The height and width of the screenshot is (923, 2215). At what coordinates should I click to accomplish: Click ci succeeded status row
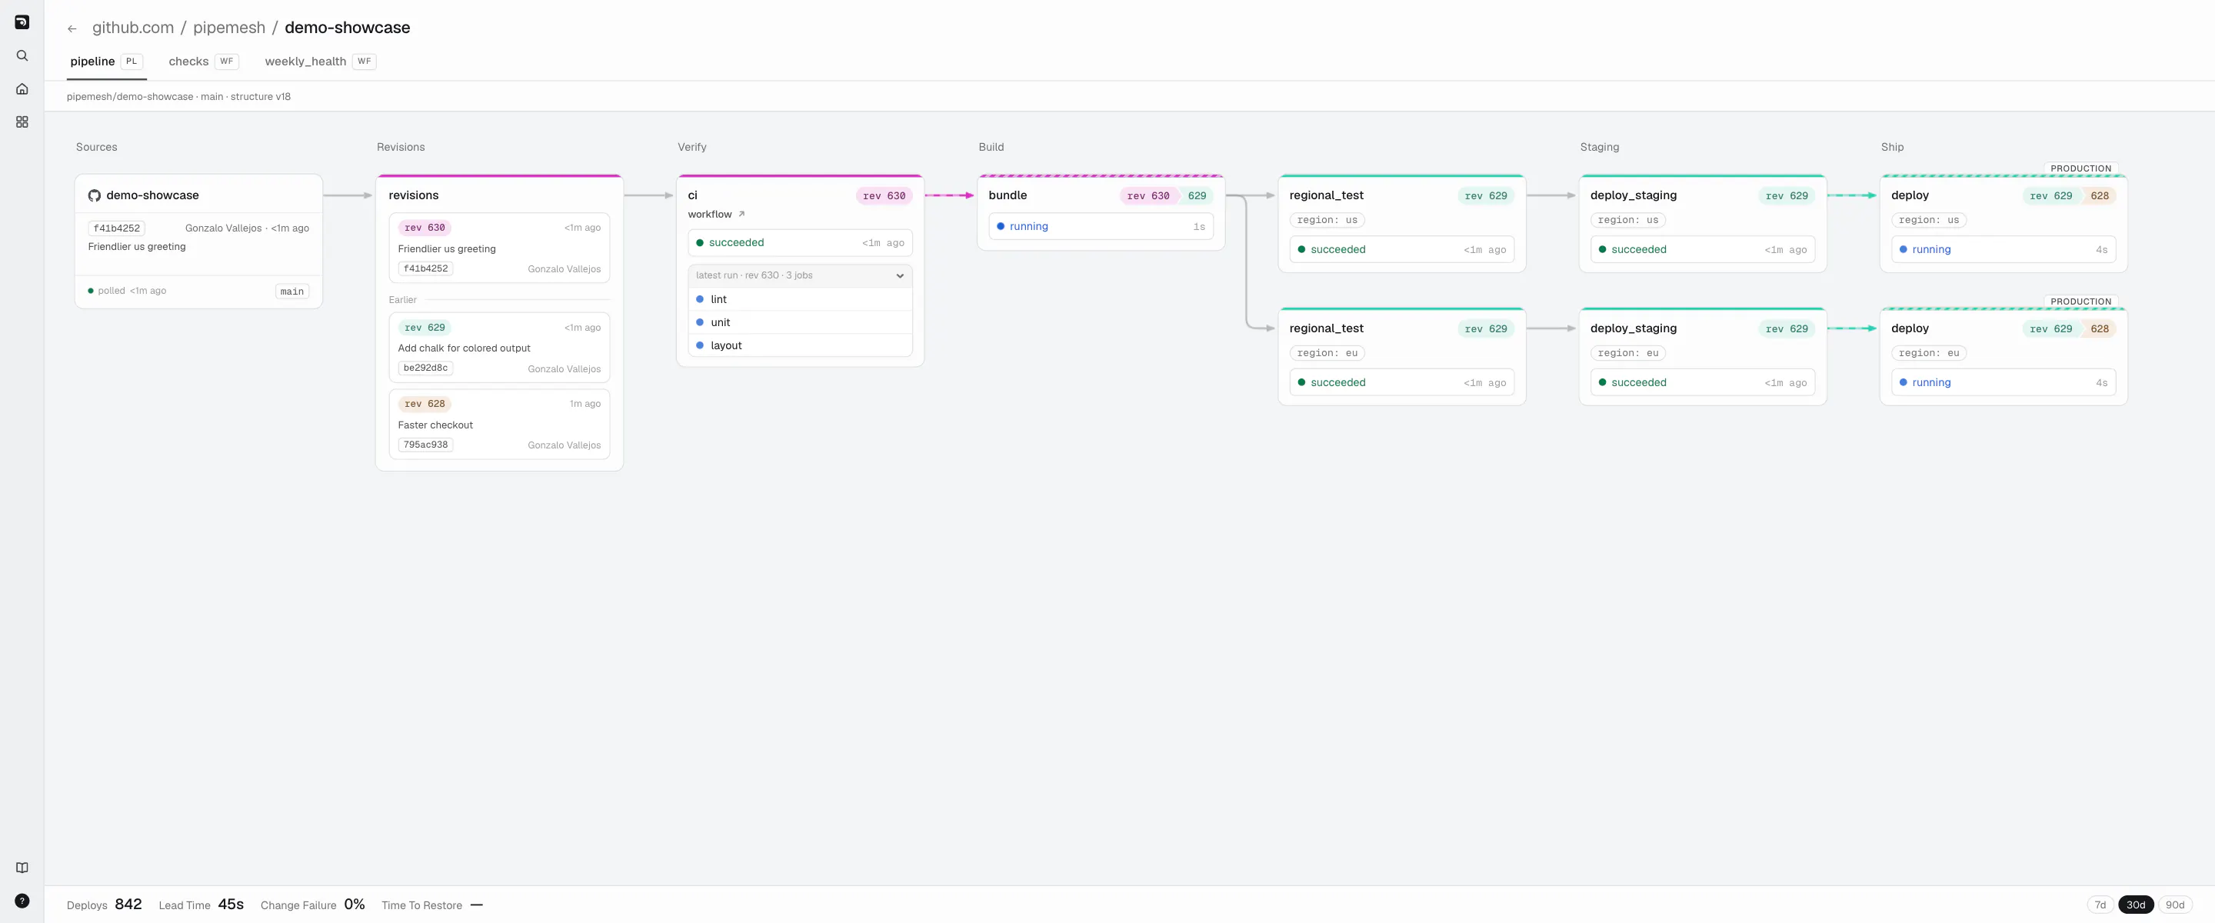coord(800,242)
